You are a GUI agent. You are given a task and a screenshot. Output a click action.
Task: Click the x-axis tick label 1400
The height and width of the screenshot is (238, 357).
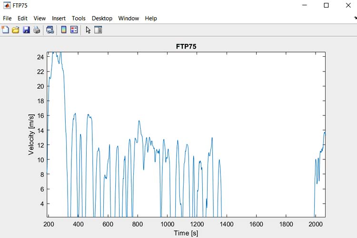[227, 224]
